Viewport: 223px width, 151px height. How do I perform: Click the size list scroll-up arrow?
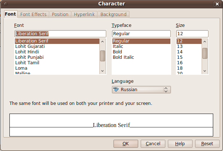point(205,42)
